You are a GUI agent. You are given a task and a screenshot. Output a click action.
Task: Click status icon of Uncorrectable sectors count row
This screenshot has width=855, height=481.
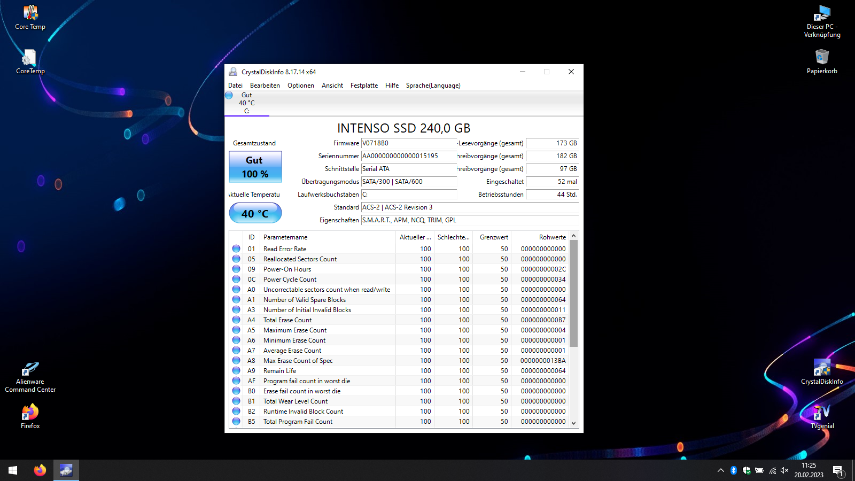coord(236,289)
